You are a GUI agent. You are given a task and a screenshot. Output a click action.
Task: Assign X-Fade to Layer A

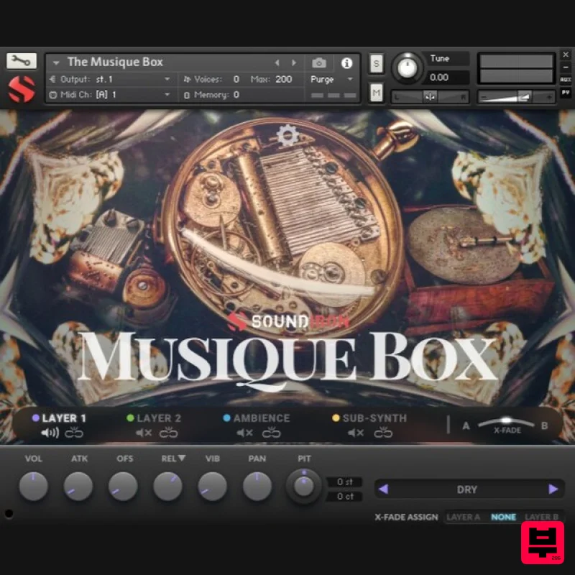464,517
